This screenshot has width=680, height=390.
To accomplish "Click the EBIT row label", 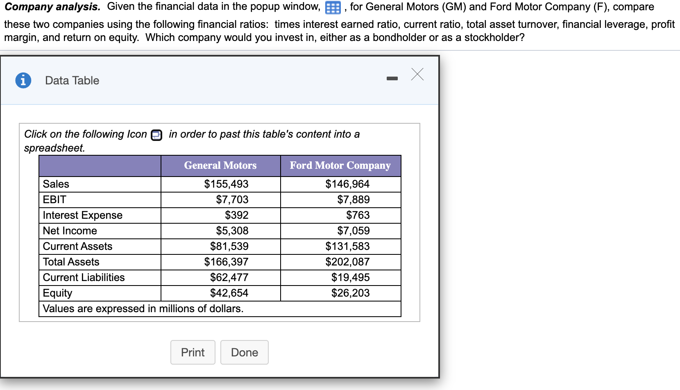I will (x=54, y=200).
